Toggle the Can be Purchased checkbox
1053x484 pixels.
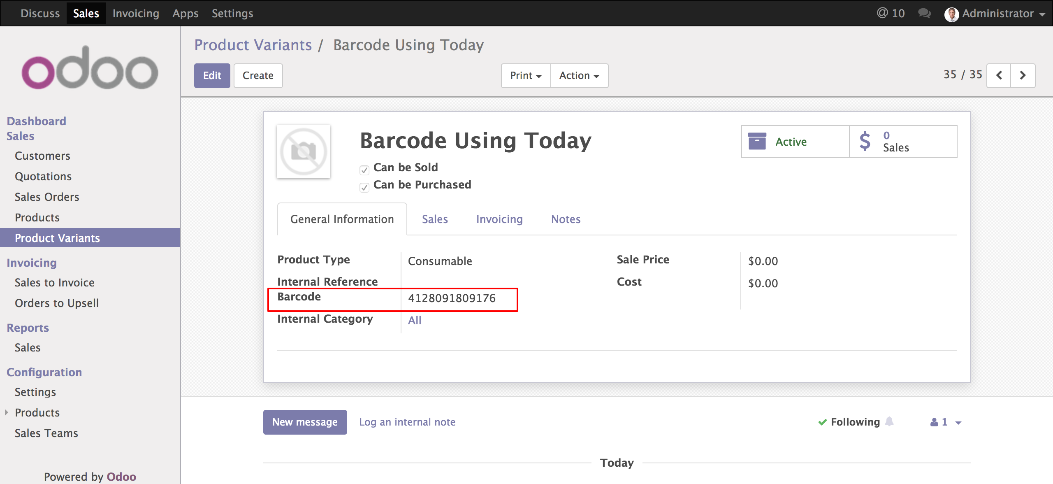pyautogui.click(x=364, y=188)
